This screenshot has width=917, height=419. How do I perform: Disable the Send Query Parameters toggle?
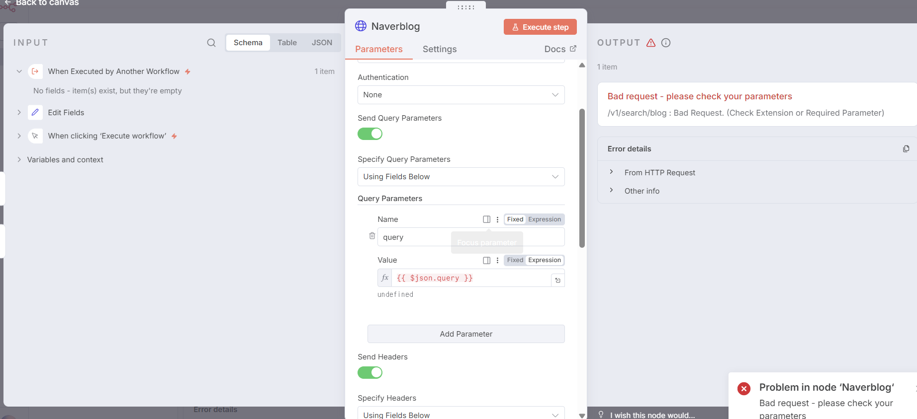click(x=370, y=134)
